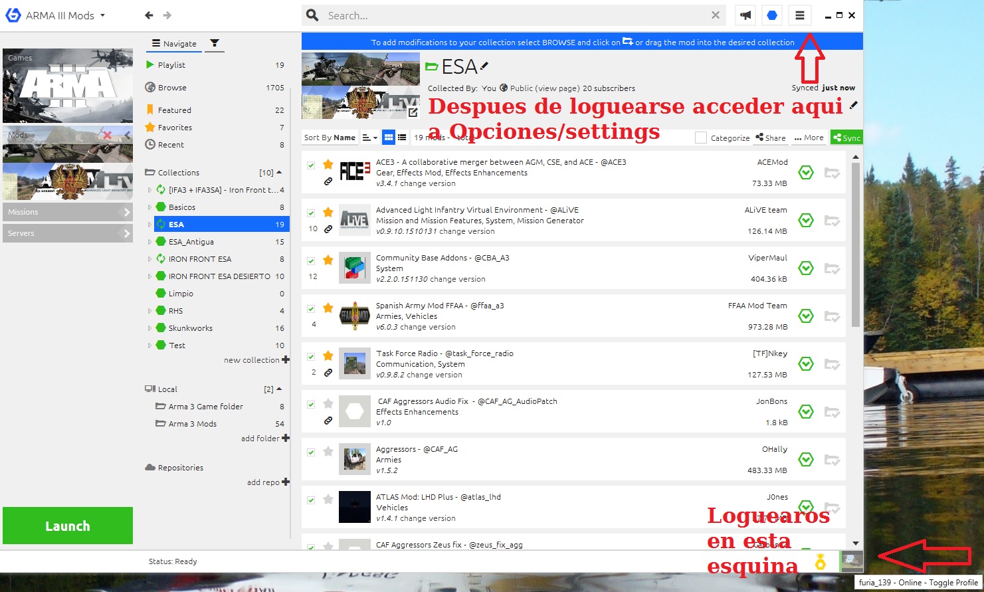Clear the search field with X
The width and height of the screenshot is (984, 592).
coord(716,15)
